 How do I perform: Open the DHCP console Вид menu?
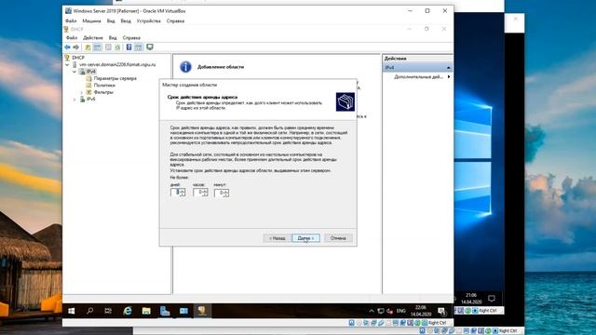[x=113, y=37]
